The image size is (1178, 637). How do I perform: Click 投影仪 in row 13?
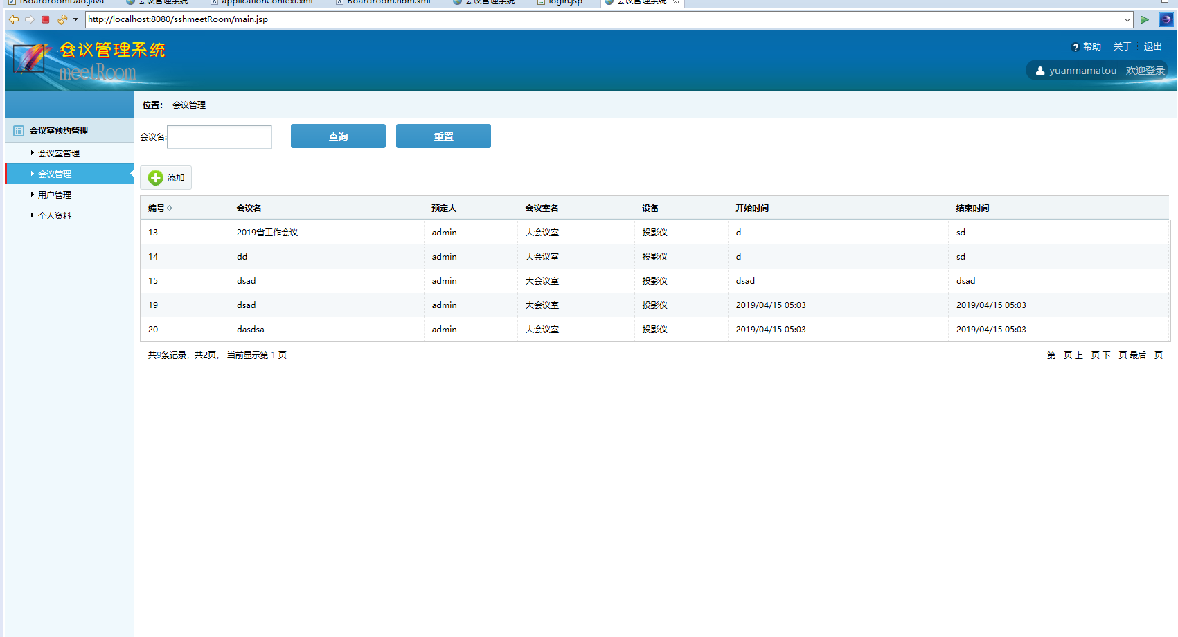654,233
